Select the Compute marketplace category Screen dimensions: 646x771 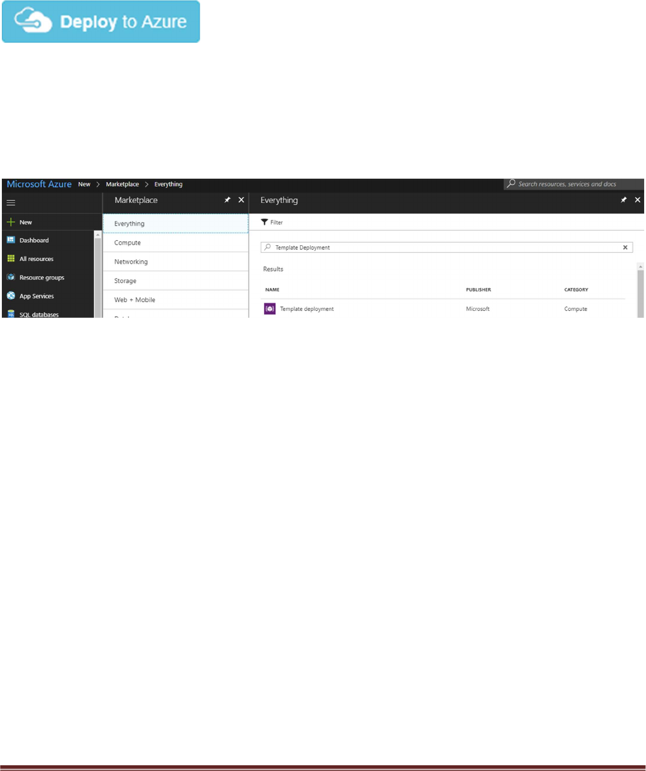coord(176,243)
